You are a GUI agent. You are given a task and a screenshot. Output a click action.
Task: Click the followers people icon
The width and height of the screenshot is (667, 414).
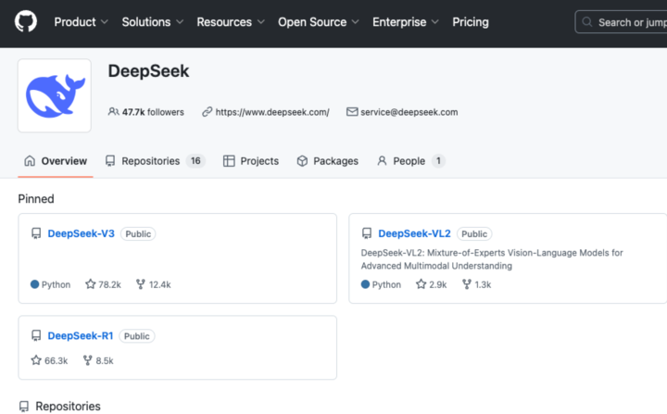click(x=113, y=112)
